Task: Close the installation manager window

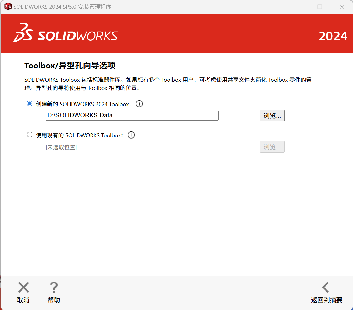Action: click(x=342, y=7)
